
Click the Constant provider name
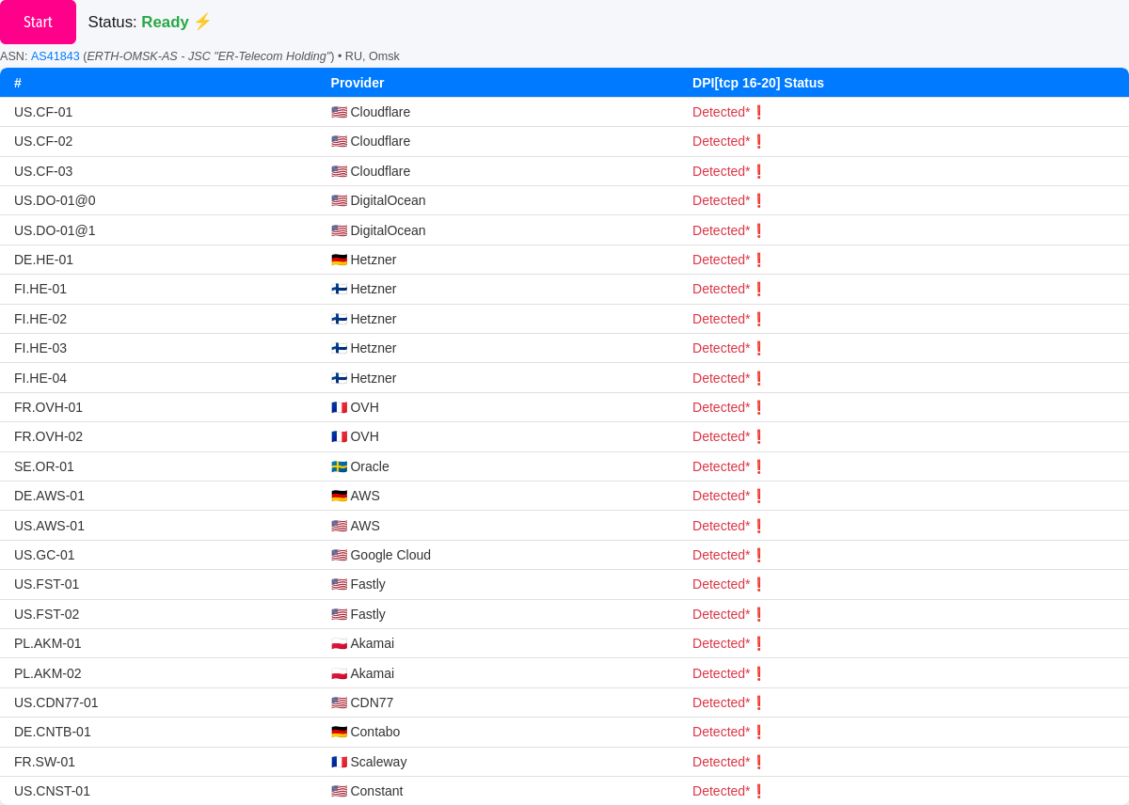(x=377, y=791)
